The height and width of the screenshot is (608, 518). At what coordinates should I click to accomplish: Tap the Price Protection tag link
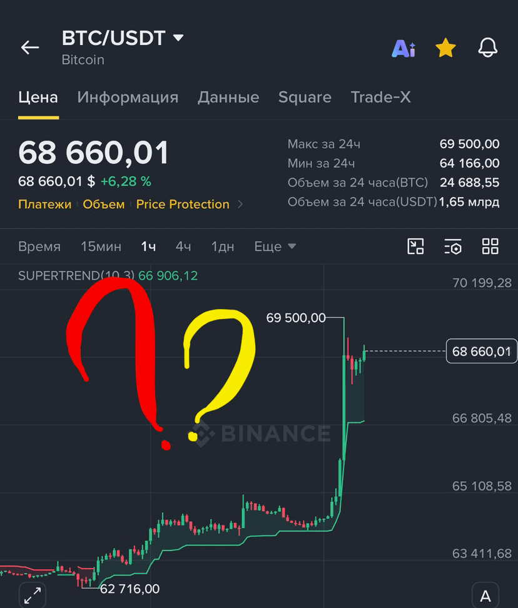pos(183,204)
